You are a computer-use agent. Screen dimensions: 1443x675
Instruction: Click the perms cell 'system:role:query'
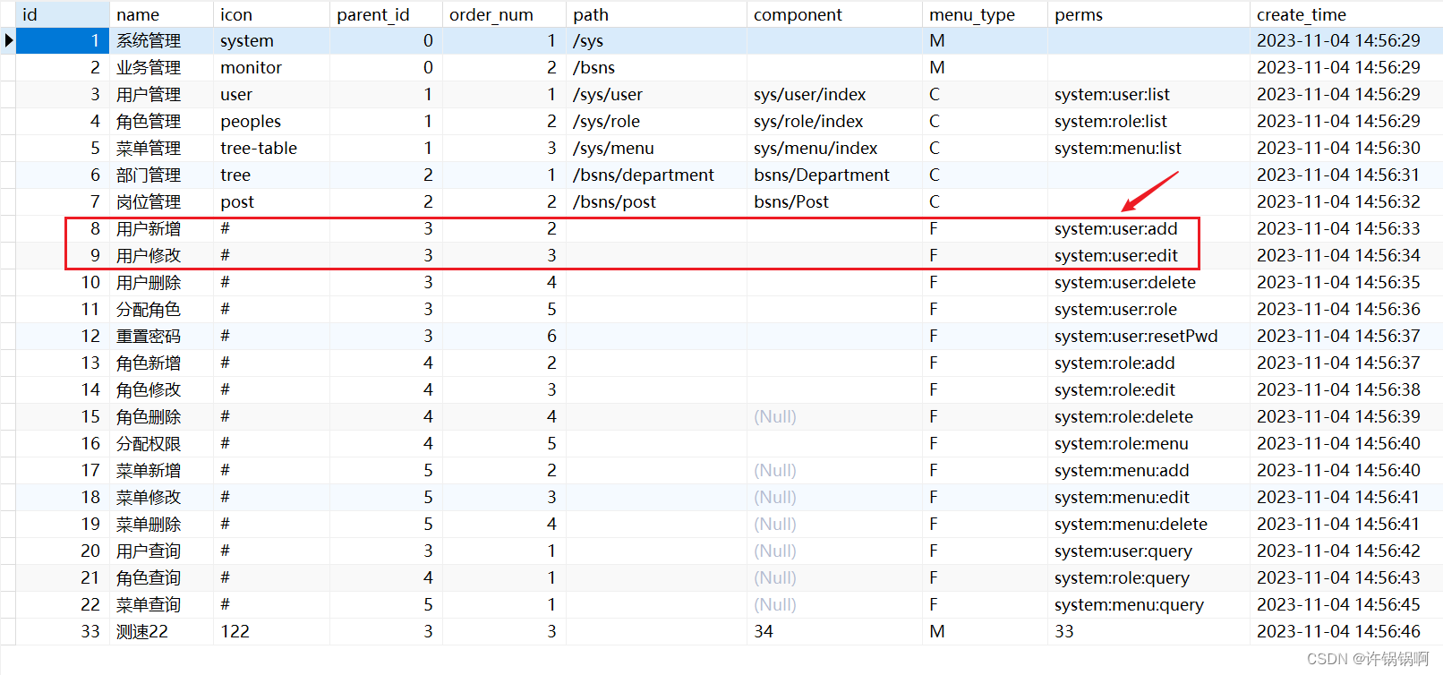tap(1148, 578)
